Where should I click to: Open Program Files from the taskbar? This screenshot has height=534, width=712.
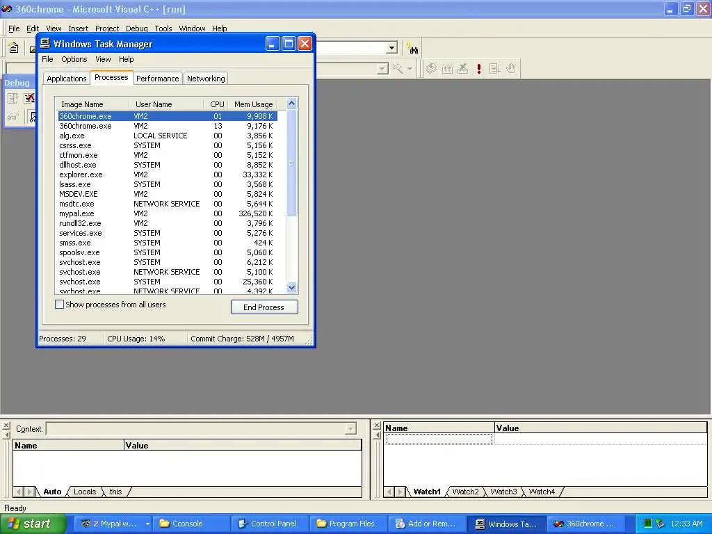tap(348, 524)
